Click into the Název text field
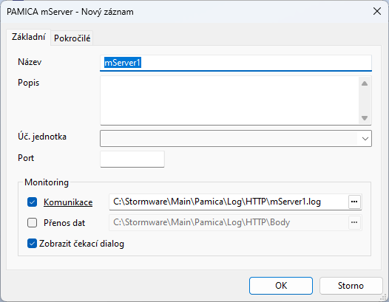Screen dimensions: 389x302 (x=236, y=63)
